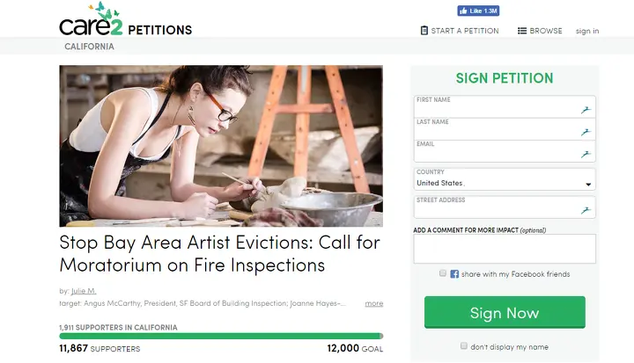
Task: Click the Start a Petition clipboard icon
Action: click(x=424, y=31)
